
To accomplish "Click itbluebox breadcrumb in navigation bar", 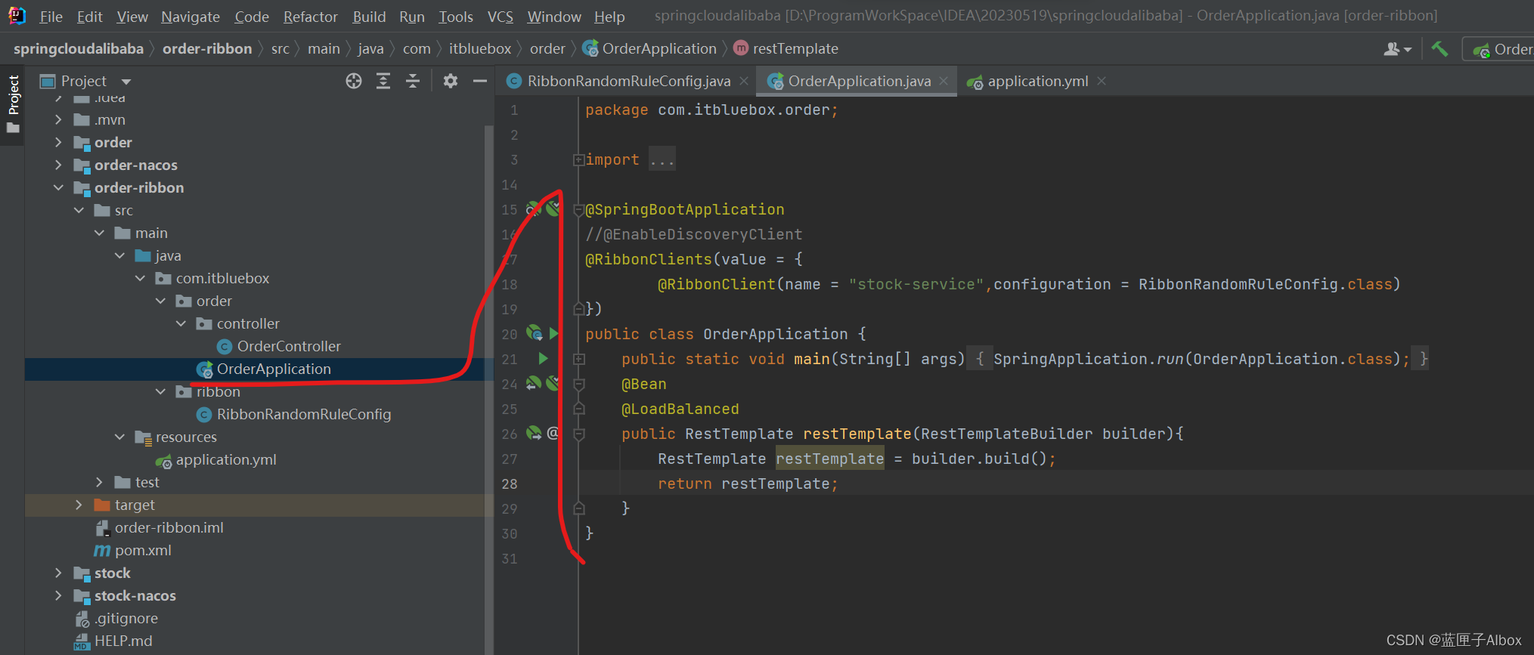I will pyautogui.click(x=480, y=49).
